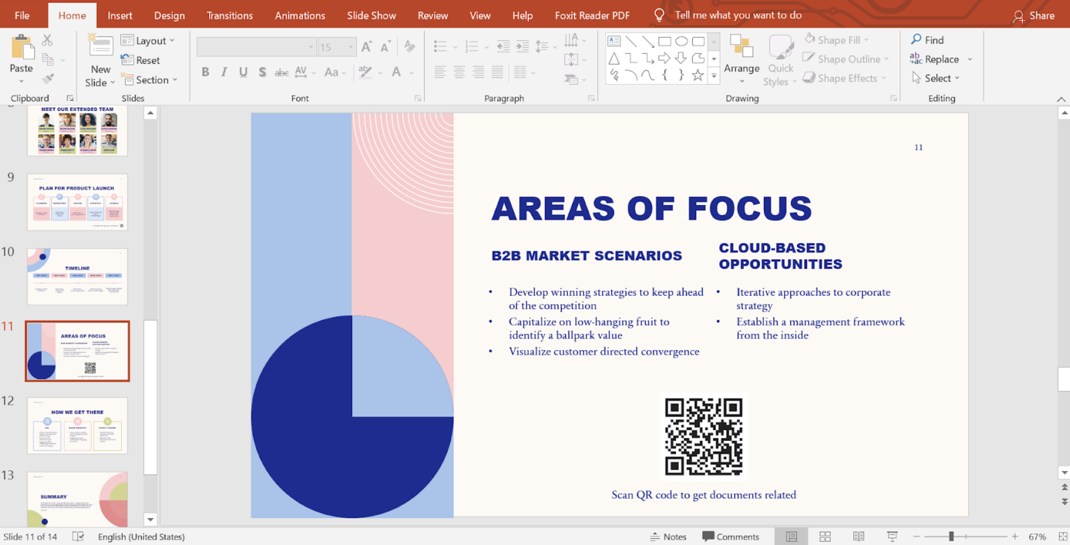Select the Isosceles Triangle shape
This screenshot has width=1070, height=545.
pos(614,58)
